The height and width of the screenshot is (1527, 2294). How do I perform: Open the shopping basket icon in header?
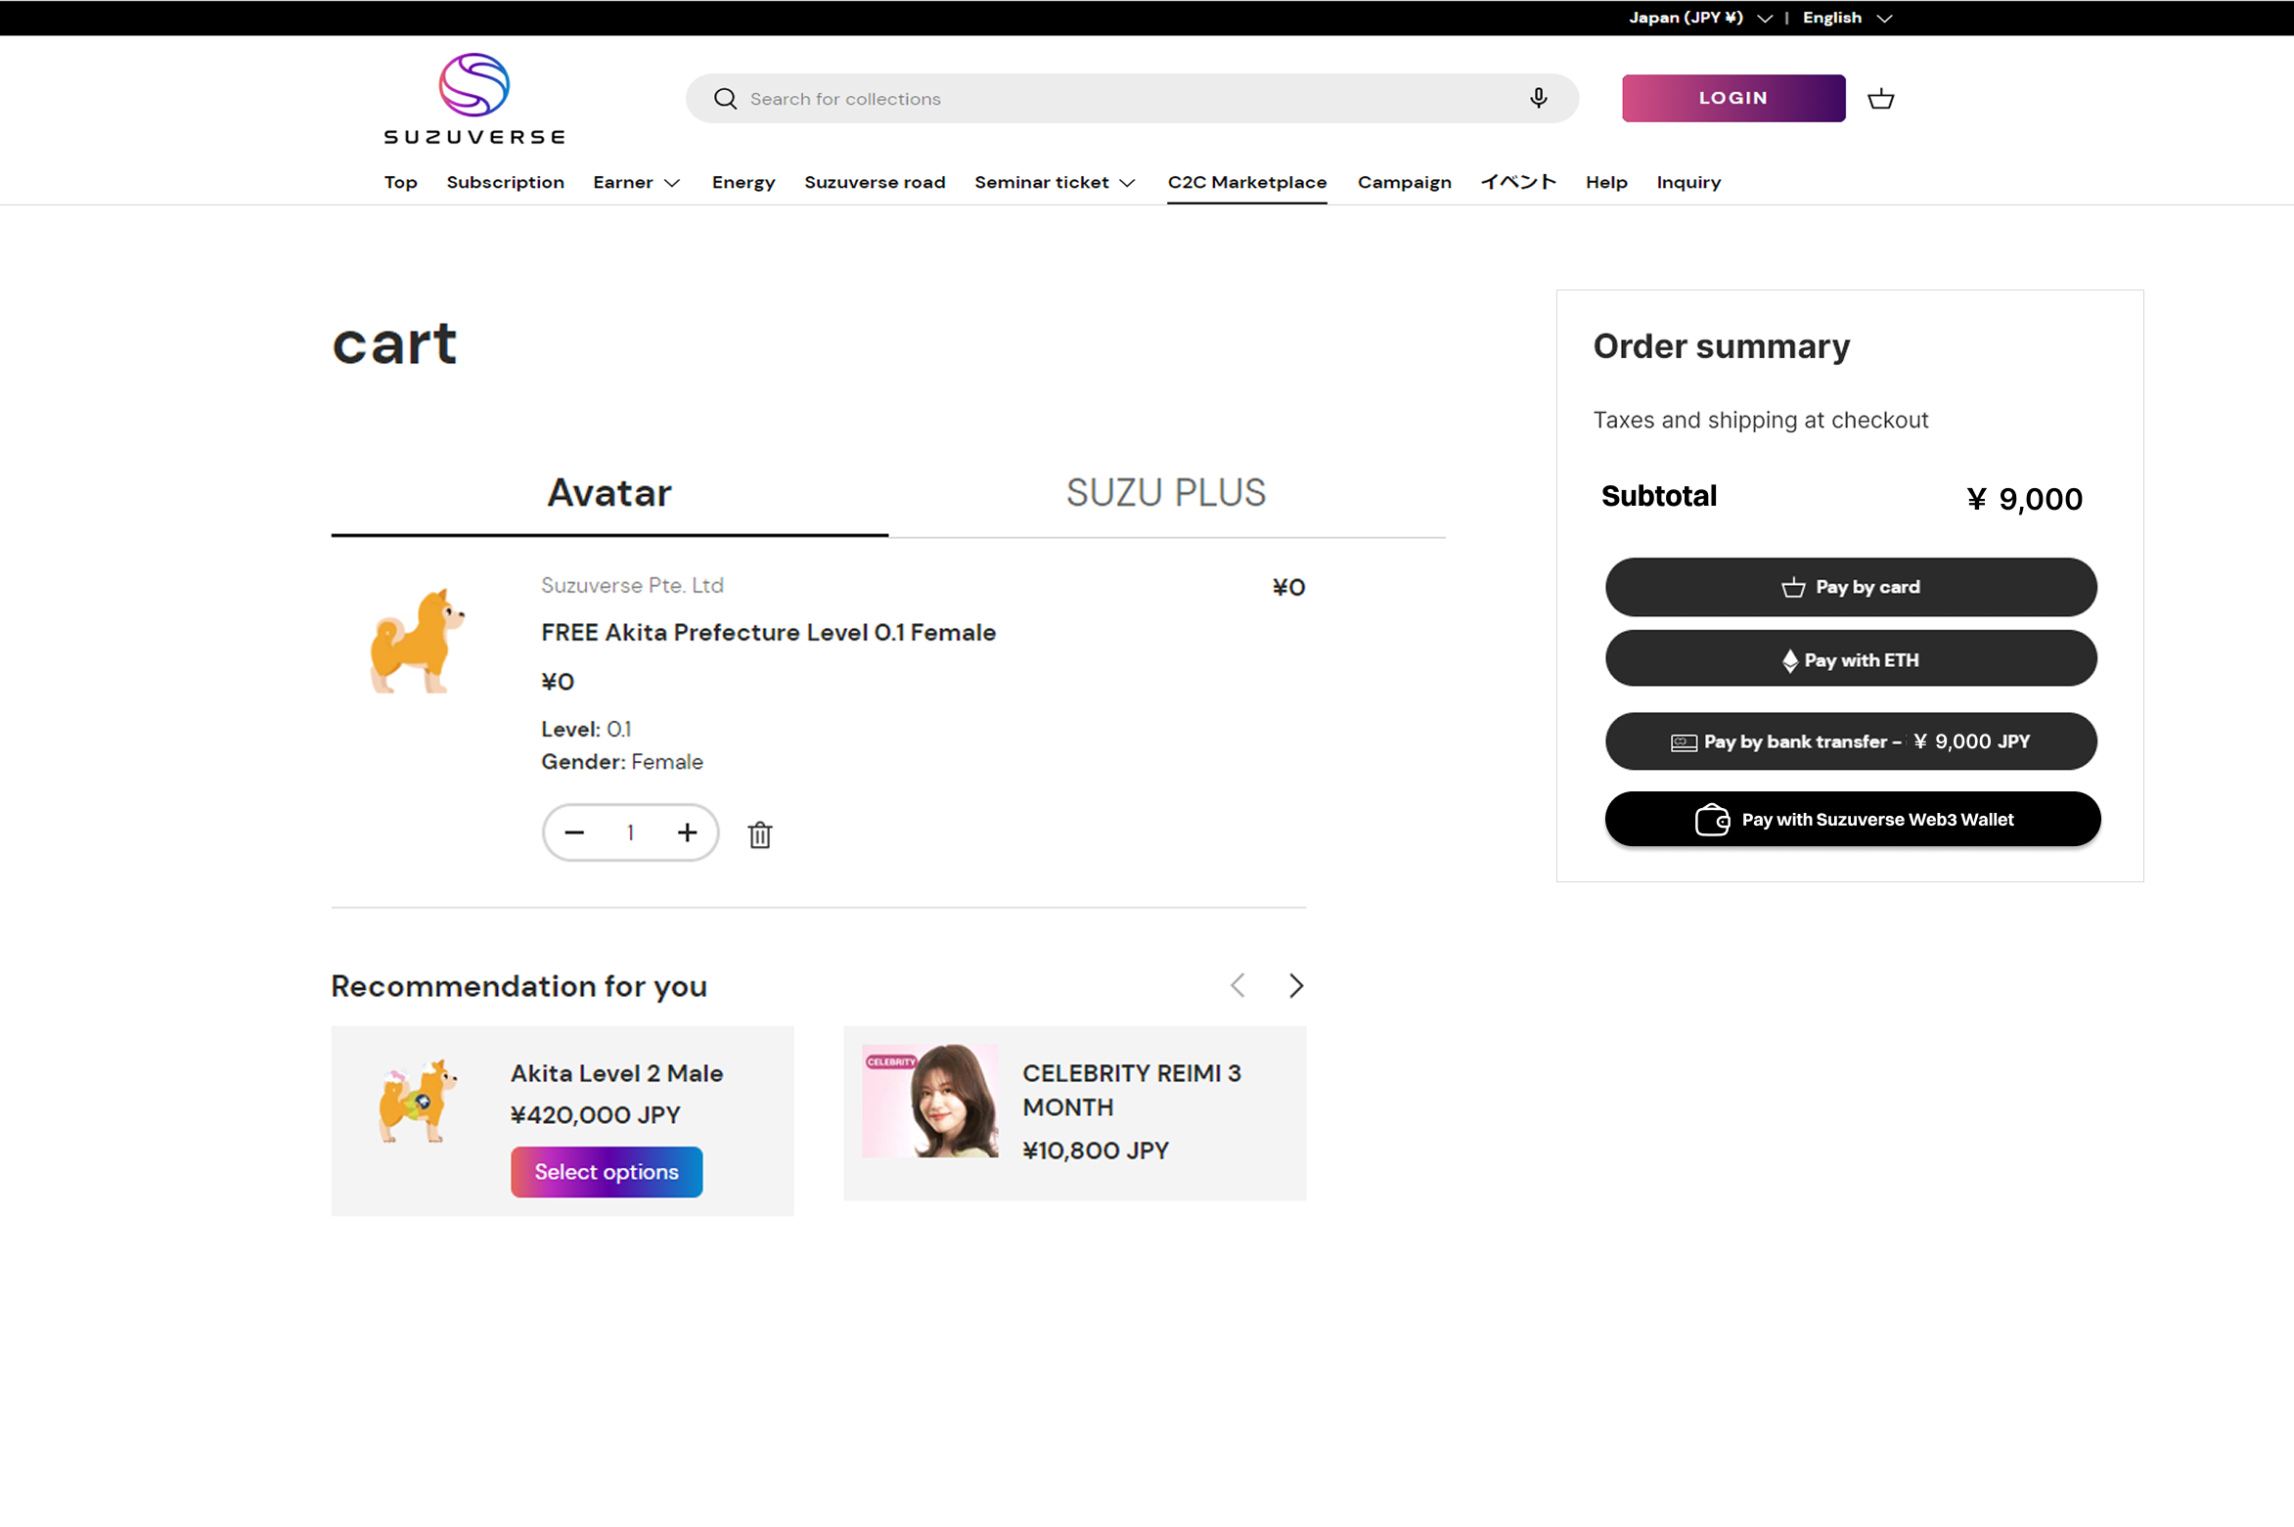(x=1880, y=99)
